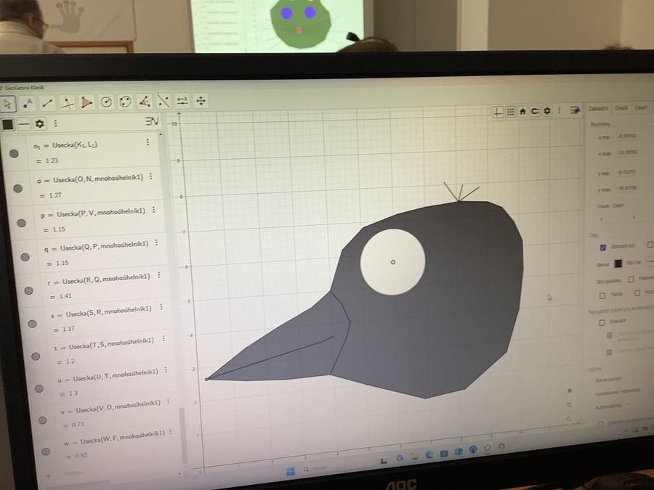Click the axes color black swatch in properties

(618, 264)
